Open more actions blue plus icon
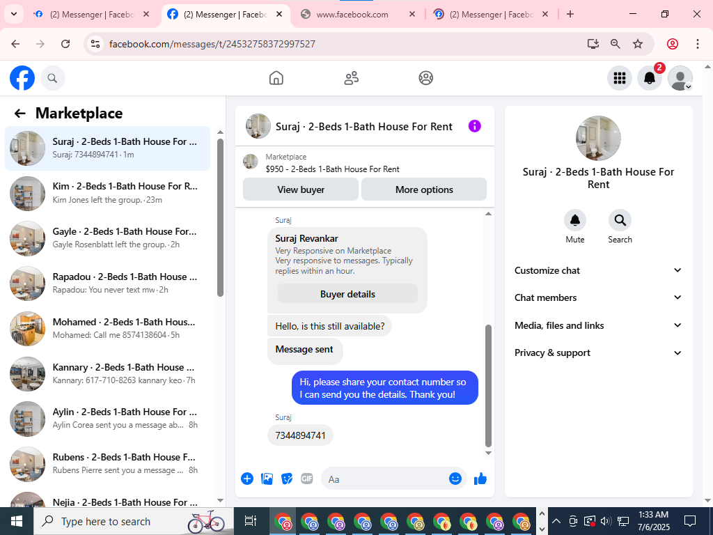Viewport: 713px width, 535px height. coord(247,479)
